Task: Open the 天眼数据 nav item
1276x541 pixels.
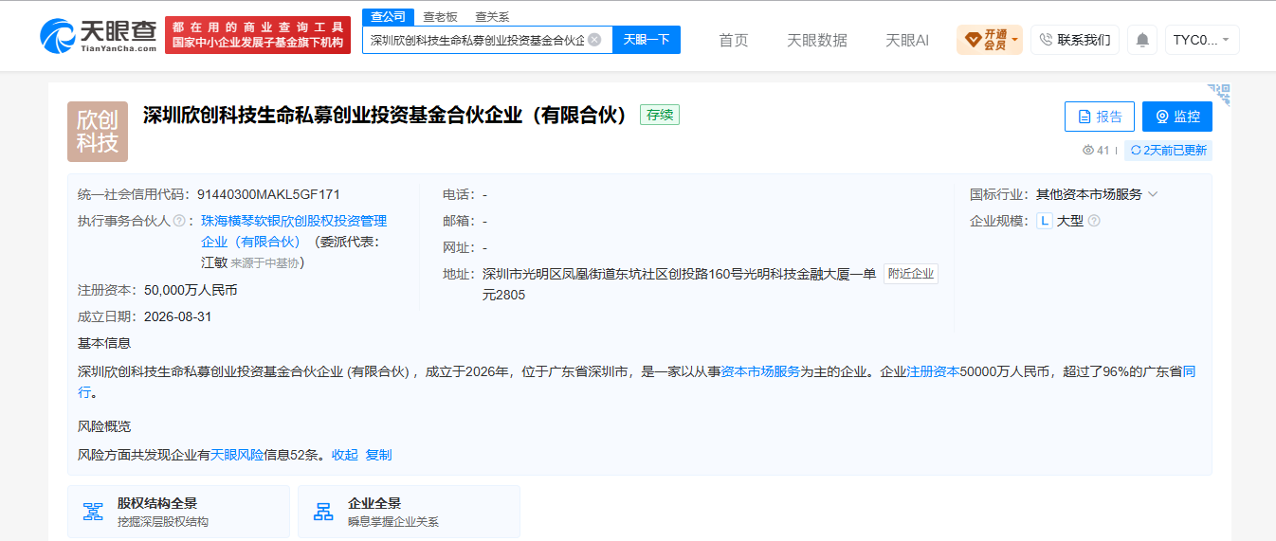Action: [817, 40]
